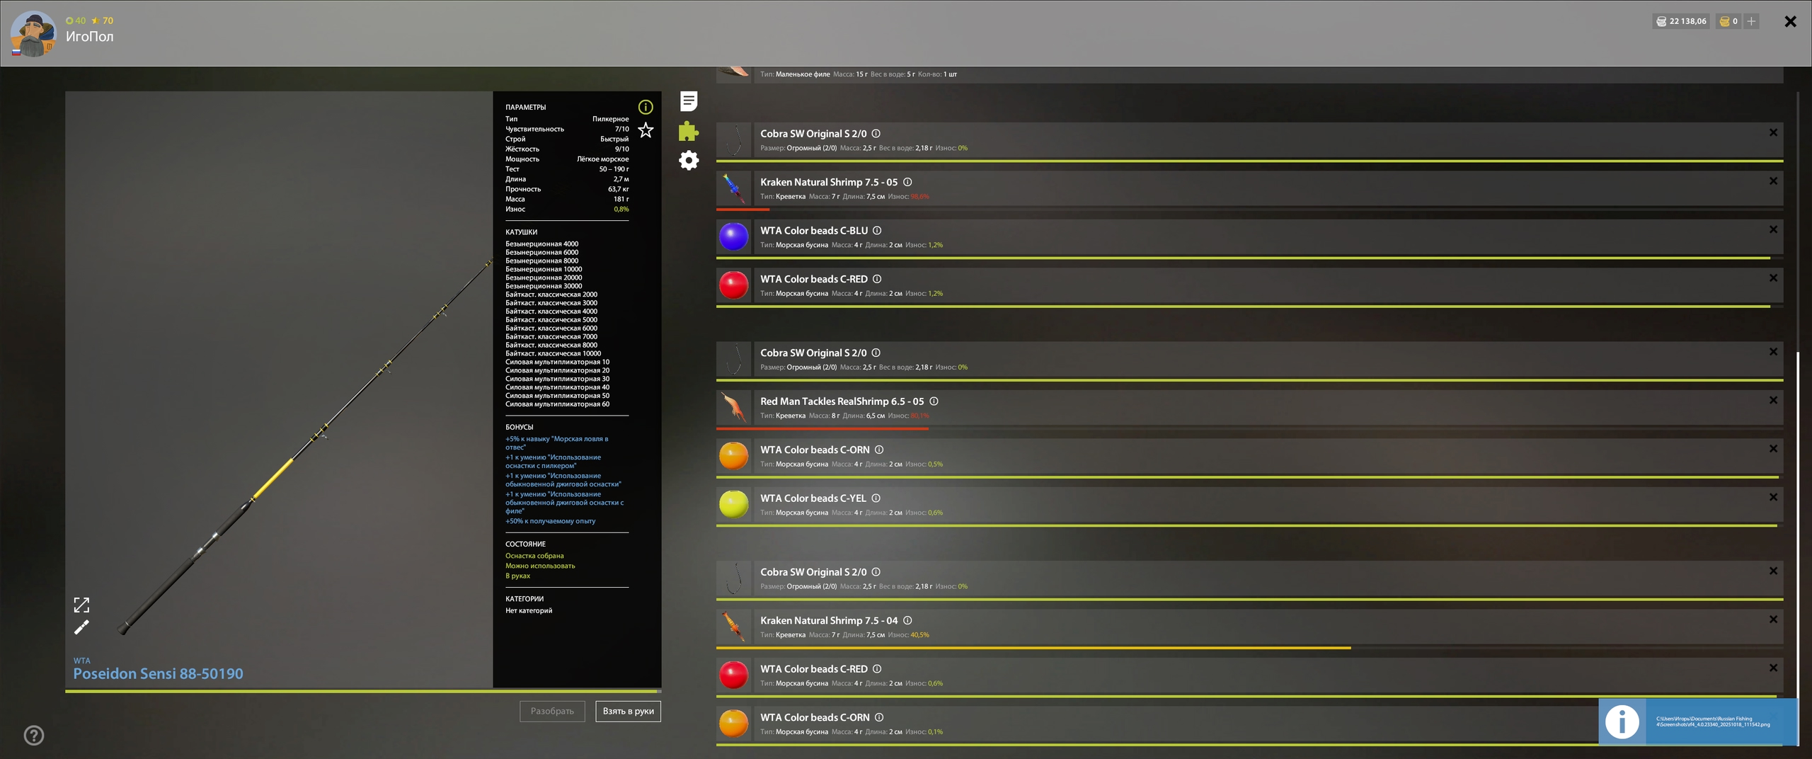
Task: Click the player avatar ИгоПол
Action: [33, 34]
